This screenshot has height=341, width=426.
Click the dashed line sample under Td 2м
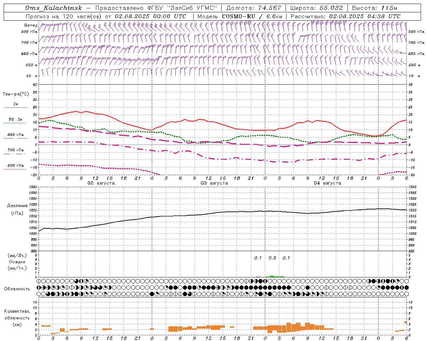(15, 123)
